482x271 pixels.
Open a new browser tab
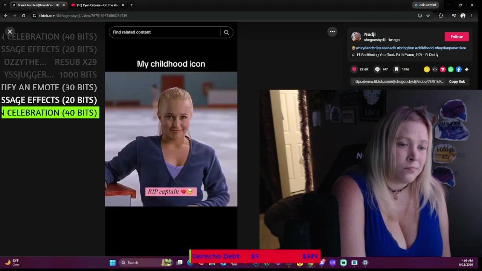[x=131, y=5]
